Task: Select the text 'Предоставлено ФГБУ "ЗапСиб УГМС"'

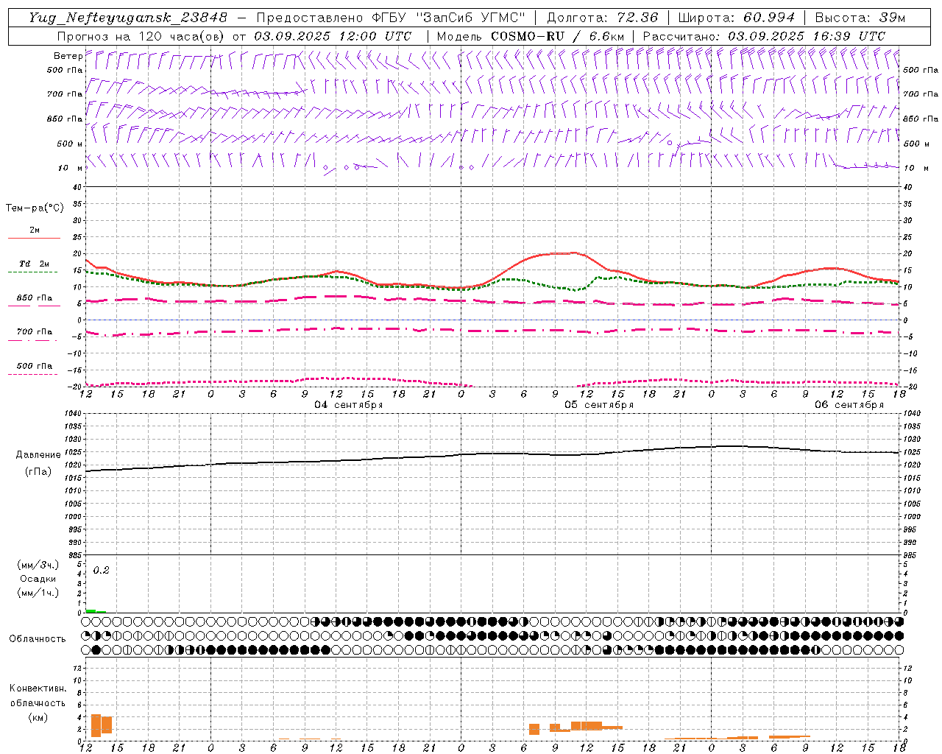Action: (391, 18)
